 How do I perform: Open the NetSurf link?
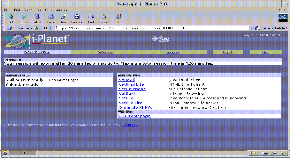click(x=127, y=94)
